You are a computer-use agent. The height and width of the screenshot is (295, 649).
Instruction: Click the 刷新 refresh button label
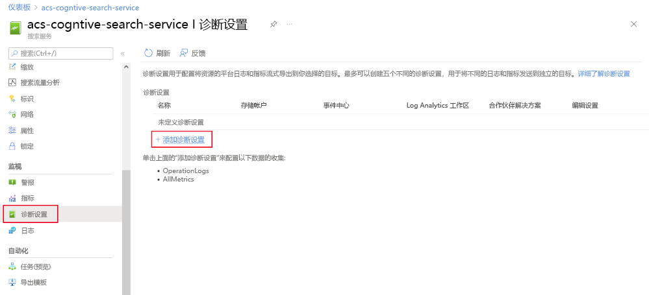[163, 53]
